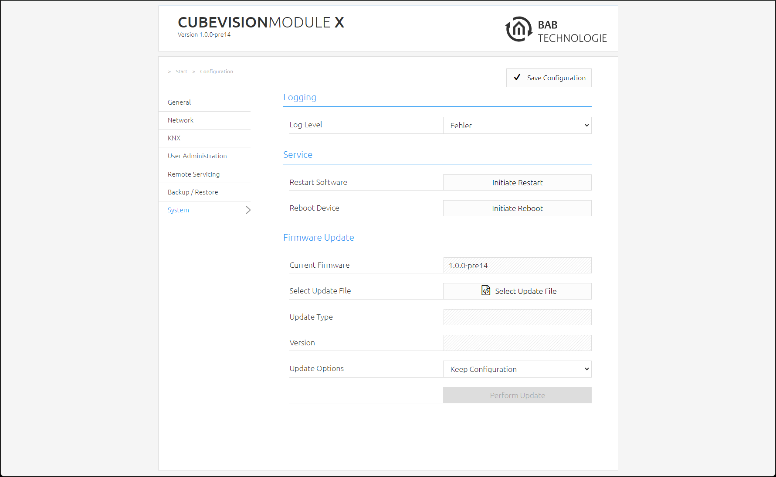Select the KNX menu entry
The width and height of the screenshot is (776, 477).
[204, 138]
